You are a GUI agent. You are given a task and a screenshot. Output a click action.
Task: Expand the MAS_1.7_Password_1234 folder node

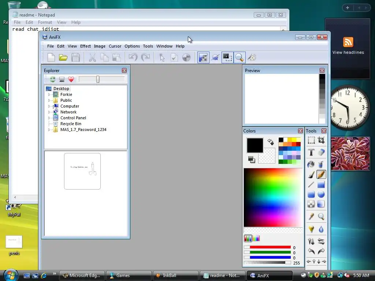49,130
